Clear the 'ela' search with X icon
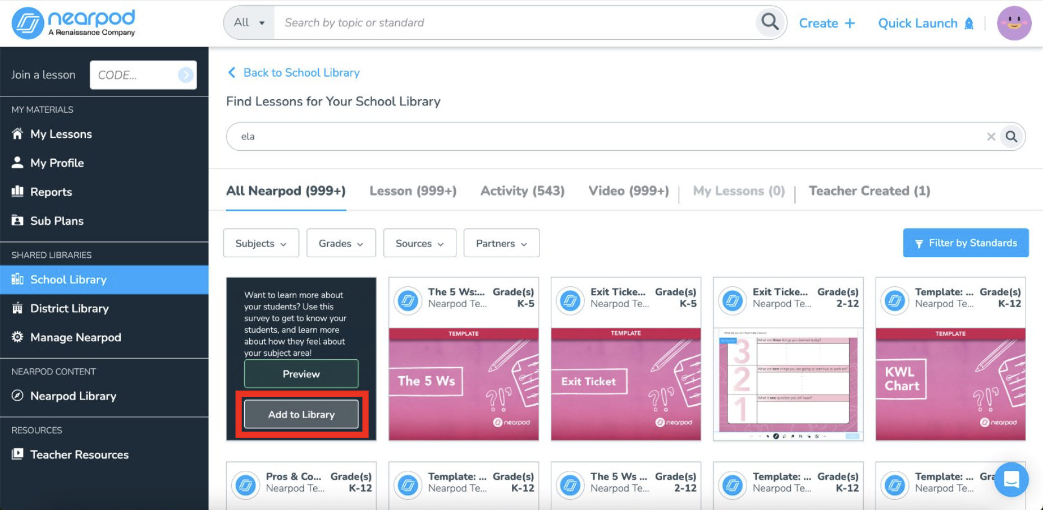Image resolution: width=1043 pixels, height=510 pixels. [991, 136]
